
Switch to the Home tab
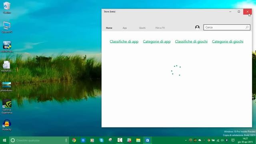tap(109, 28)
